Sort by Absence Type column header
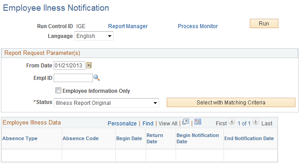 (20, 138)
